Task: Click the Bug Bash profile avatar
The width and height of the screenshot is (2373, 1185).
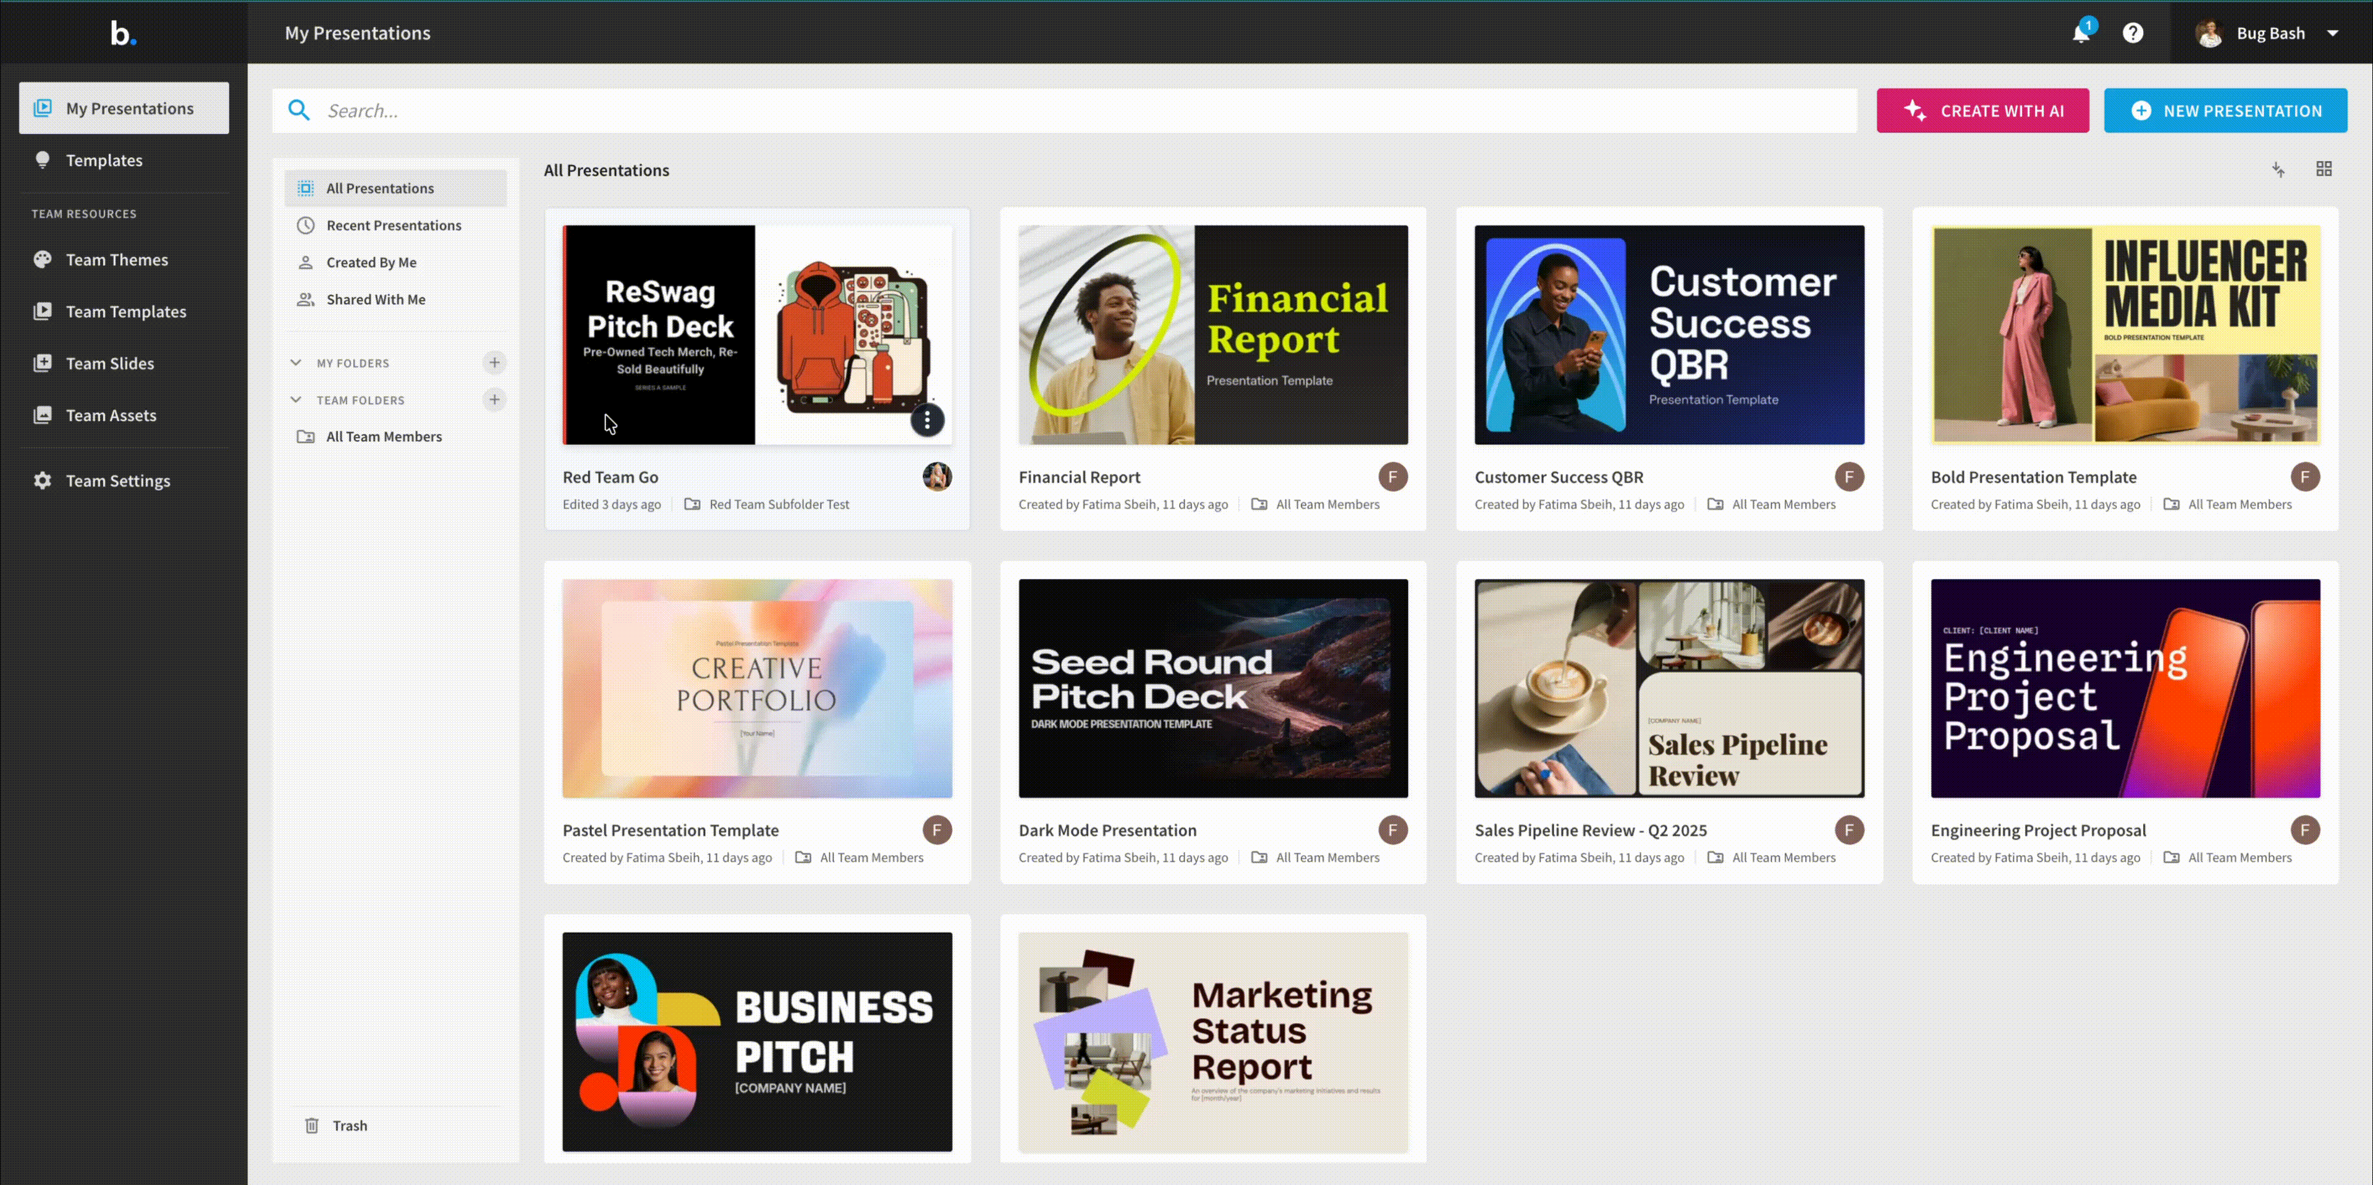Action: point(2209,33)
